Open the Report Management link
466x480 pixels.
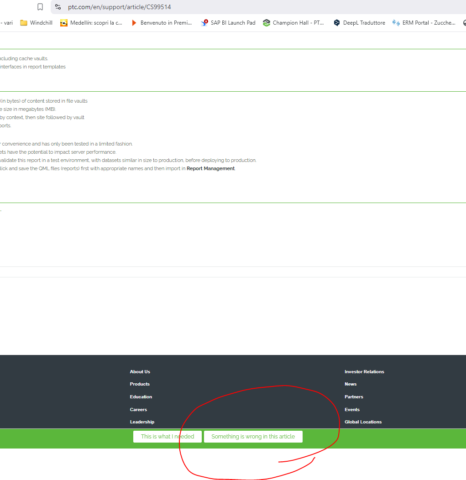210,168
